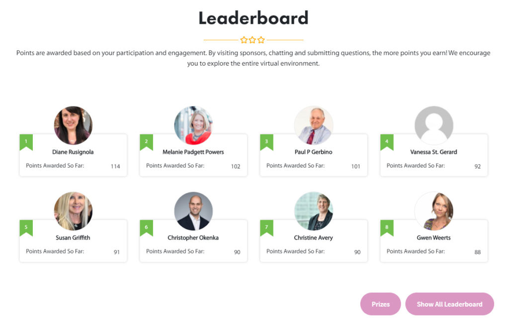509x328 pixels.
Task: Select Diane Rusignola's profile photo
Action: click(73, 125)
